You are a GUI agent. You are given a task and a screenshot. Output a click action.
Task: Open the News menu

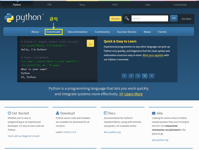point(147,32)
